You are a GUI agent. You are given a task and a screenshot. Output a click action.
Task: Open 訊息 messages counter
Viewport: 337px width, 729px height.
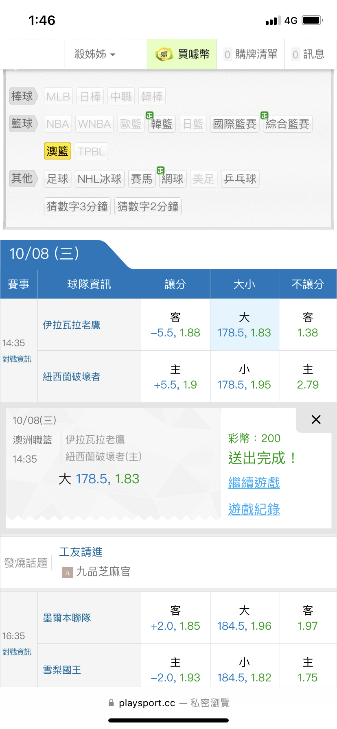[x=309, y=54]
